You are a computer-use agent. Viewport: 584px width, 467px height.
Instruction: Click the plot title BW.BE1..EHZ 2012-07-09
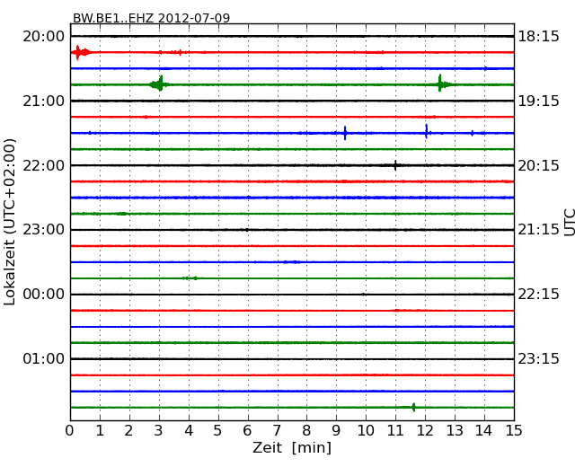[151, 18]
